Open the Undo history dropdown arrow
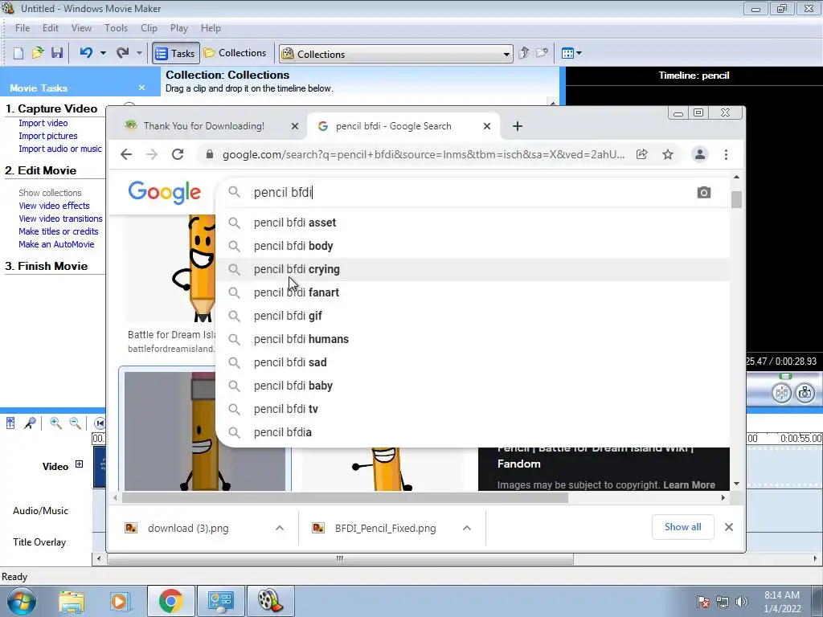The width and height of the screenshot is (823, 617). point(103,53)
